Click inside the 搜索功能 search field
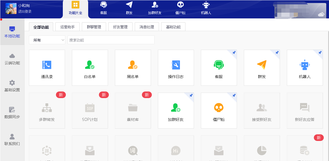This screenshot has width=329, height=161. (x=110, y=40)
